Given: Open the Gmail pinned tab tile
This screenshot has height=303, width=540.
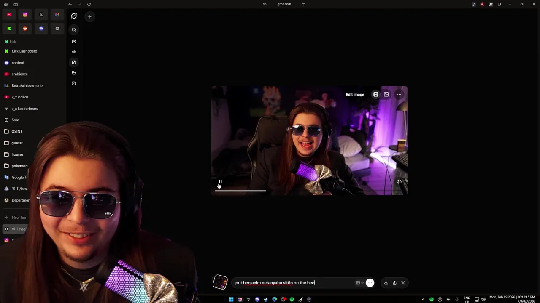Looking at the screenshot, I should pos(57,15).
